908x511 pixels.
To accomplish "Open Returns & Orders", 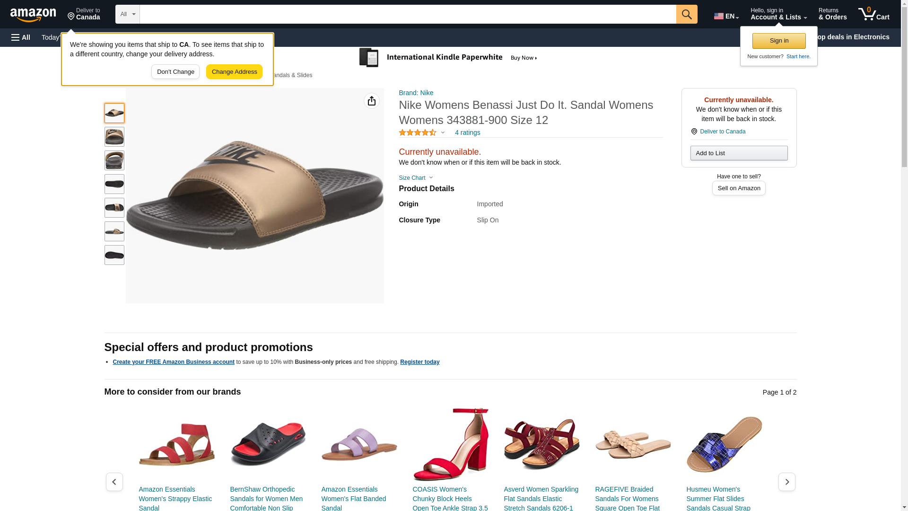I will coord(832,14).
